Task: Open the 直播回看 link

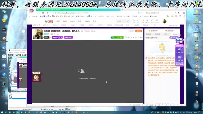Action: (x=170, y=31)
